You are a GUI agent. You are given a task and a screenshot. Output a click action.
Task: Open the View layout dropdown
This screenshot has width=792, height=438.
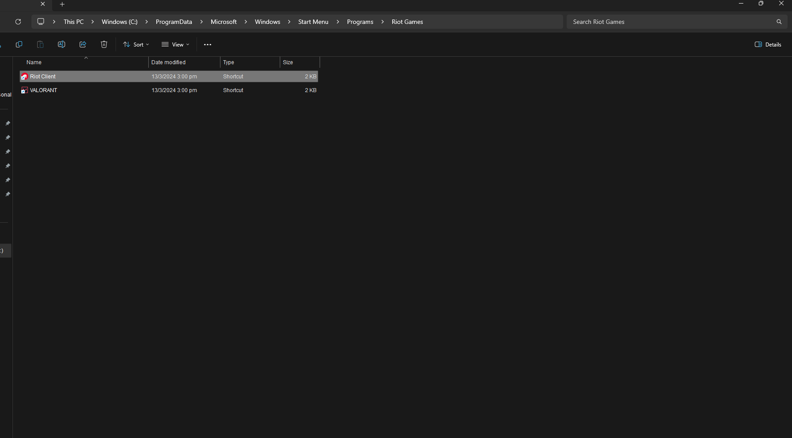[x=175, y=44]
